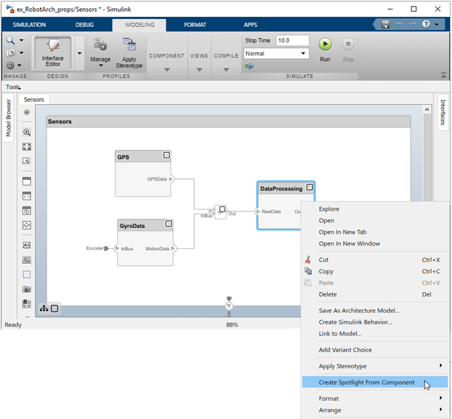This screenshot has width=452, height=419.
Task: Click the adapter block between components
Action: [221, 212]
